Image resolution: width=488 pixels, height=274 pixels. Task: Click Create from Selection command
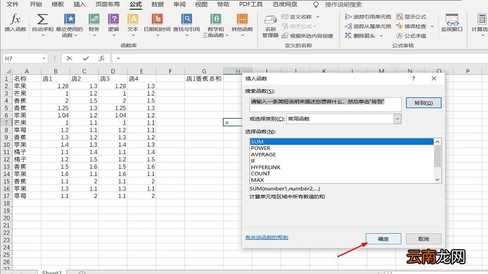[307, 36]
